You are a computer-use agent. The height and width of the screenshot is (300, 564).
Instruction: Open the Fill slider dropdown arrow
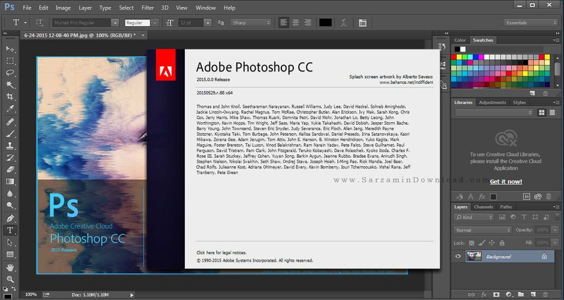[555, 243]
